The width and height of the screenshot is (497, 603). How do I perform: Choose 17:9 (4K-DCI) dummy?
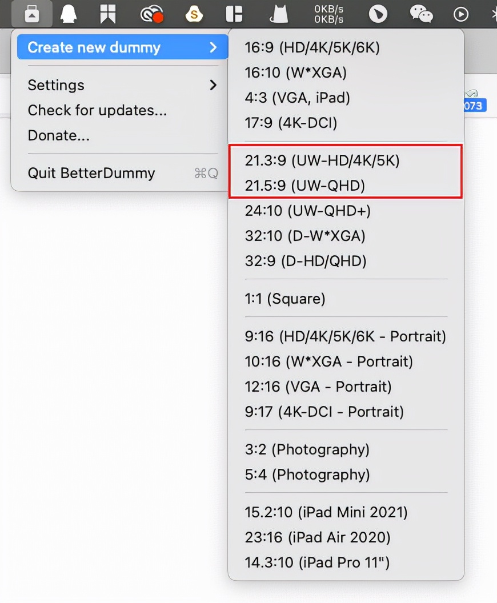point(346,123)
